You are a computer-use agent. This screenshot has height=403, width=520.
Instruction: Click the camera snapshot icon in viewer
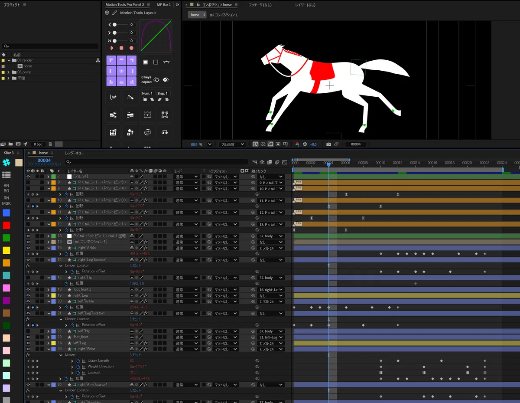(x=329, y=144)
